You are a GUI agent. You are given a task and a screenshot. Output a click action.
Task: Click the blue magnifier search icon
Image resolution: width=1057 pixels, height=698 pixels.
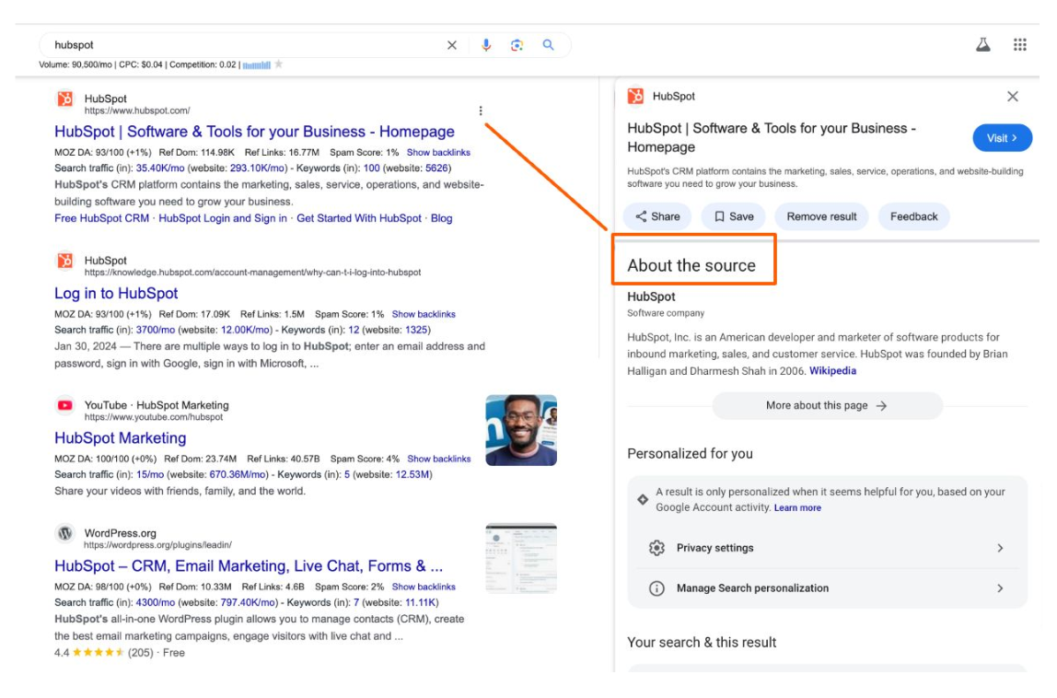[548, 44]
